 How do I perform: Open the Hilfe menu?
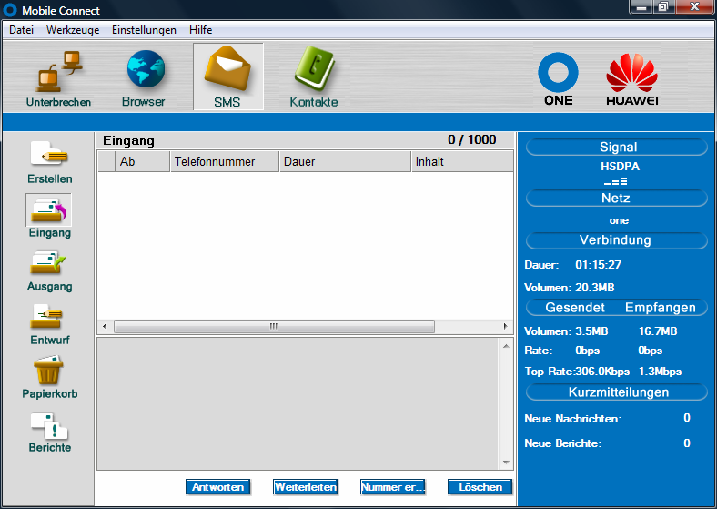(x=200, y=30)
